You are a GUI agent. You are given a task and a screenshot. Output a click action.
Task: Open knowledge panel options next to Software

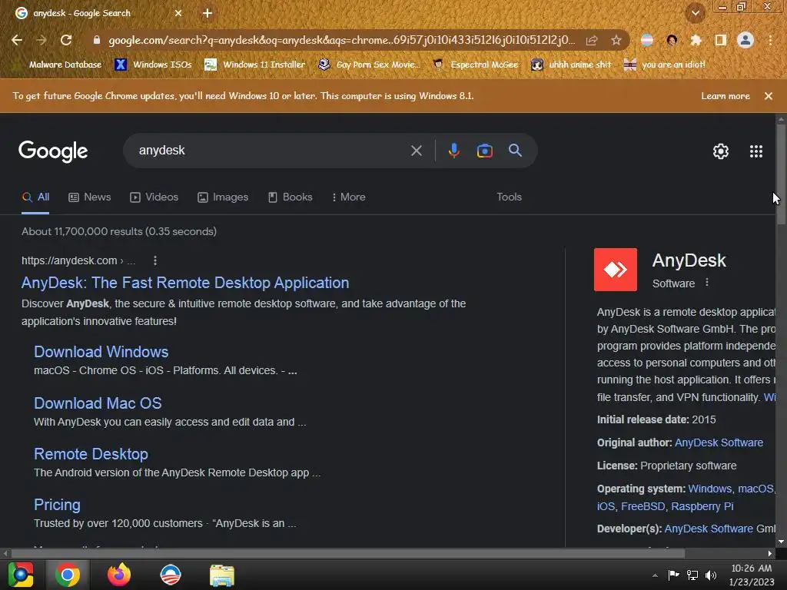[x=707, y=283]
